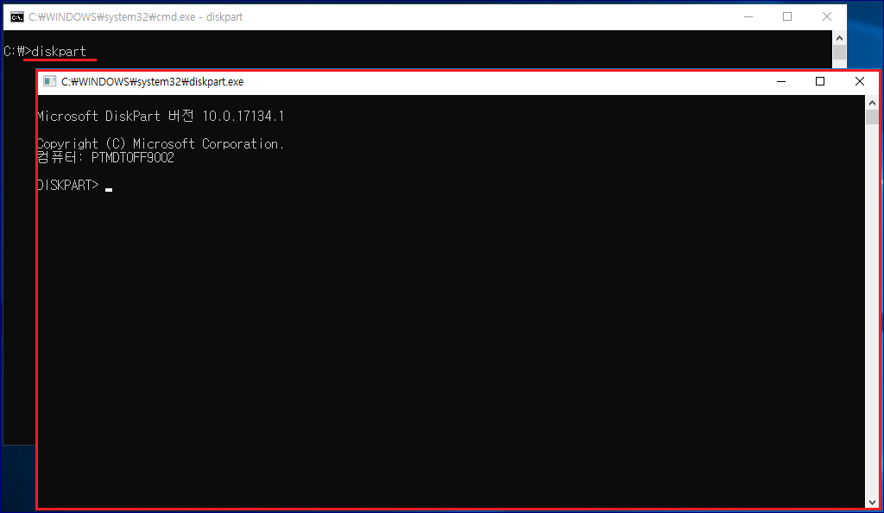Click the diskpart.exe title bar text

click(x=152, y=82)
